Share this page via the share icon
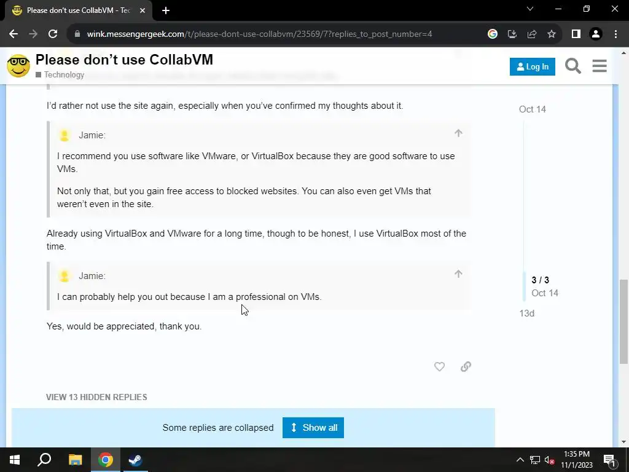Viewport: 629px width, 472px height. tap(532, 34)
